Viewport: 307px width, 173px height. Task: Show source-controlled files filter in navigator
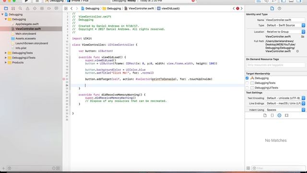pos(58,168)
